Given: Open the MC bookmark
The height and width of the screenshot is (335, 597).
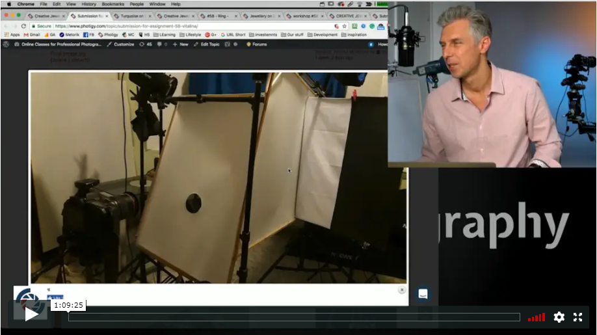Looking at the screenshot, I should pyautogui.click(x=128, y=34).
